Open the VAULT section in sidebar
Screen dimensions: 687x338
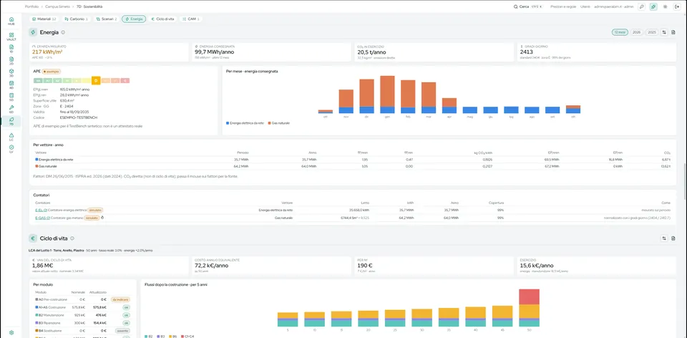(x=11, y=37)
